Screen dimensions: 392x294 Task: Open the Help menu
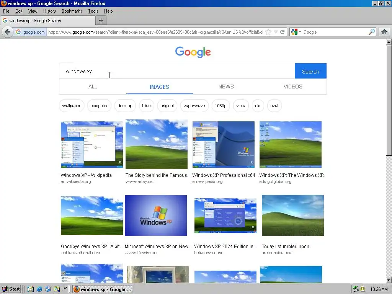108,11
